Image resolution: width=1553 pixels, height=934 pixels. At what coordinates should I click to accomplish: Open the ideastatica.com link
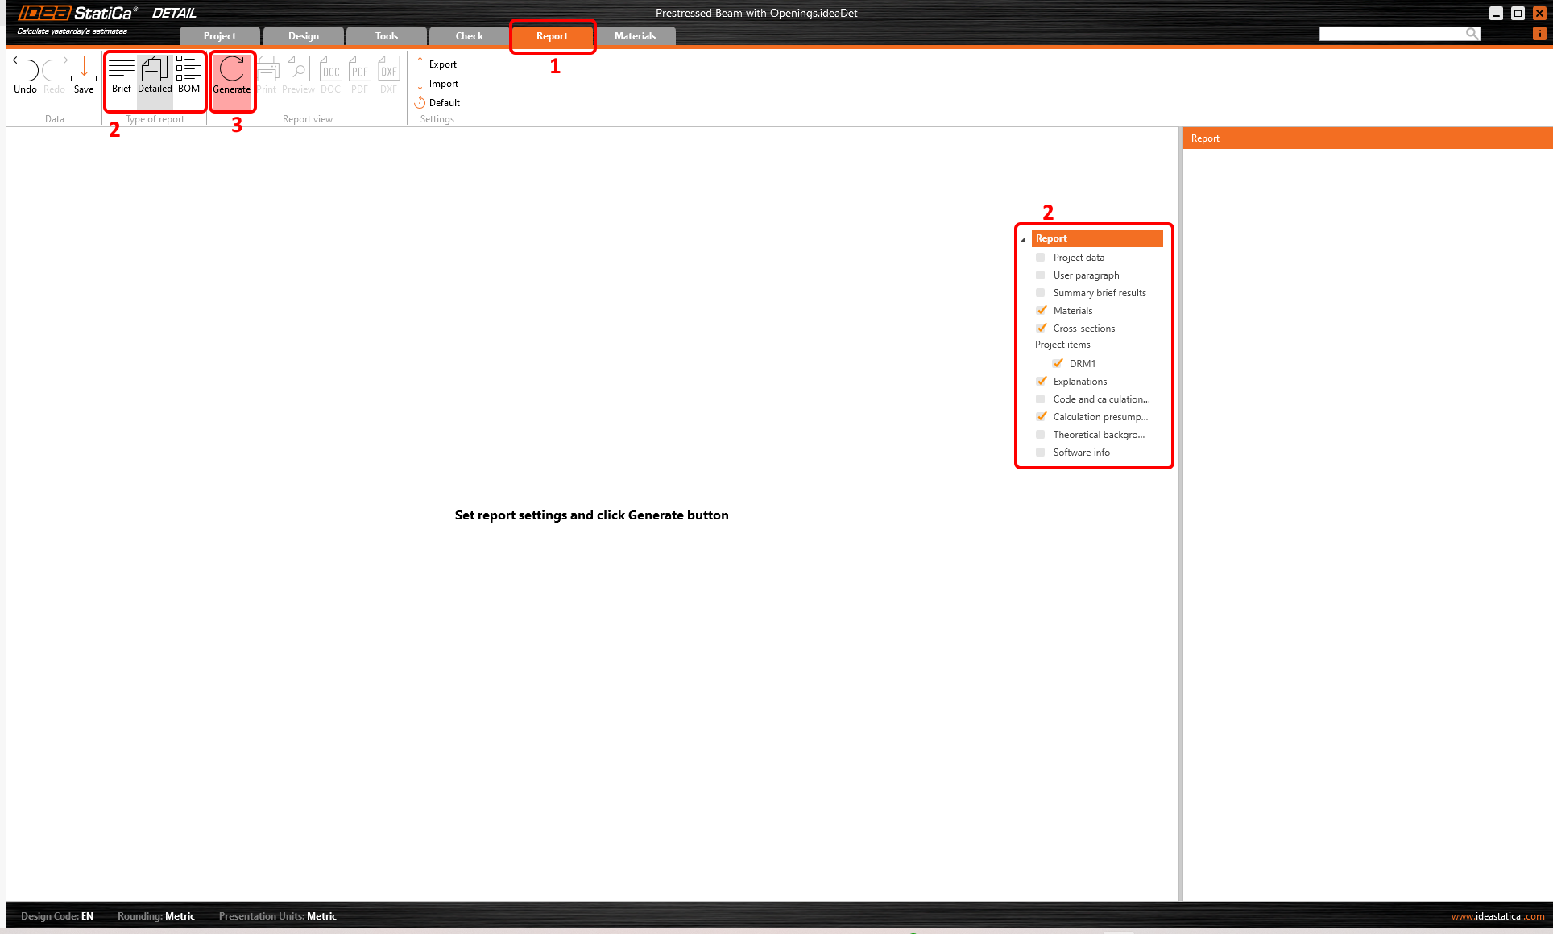pyautogui.click(x=1497, y=916)
